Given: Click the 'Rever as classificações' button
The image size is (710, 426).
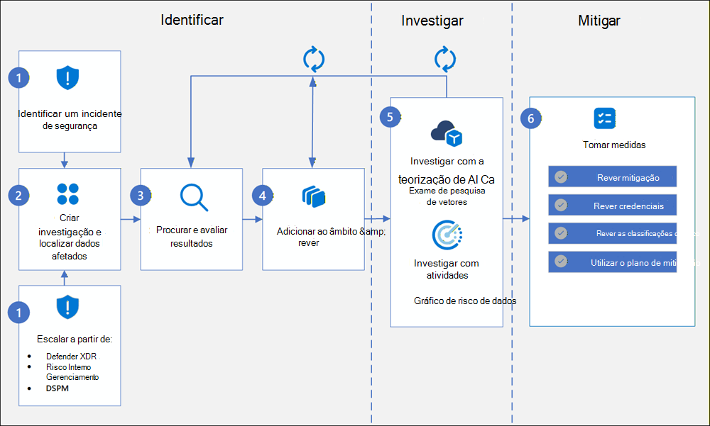Looking at the screenshot, I should 612,233.
